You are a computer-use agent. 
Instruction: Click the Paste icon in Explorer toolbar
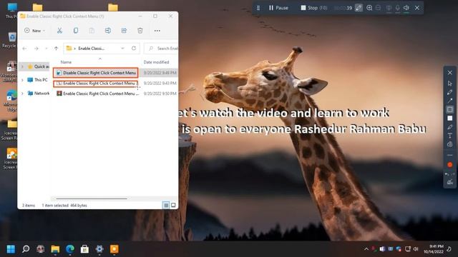tap(92, 31)
